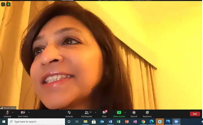Open the Reactions menu
The height and width of the screenshot is (125, 203).
(x=147, y=114)
